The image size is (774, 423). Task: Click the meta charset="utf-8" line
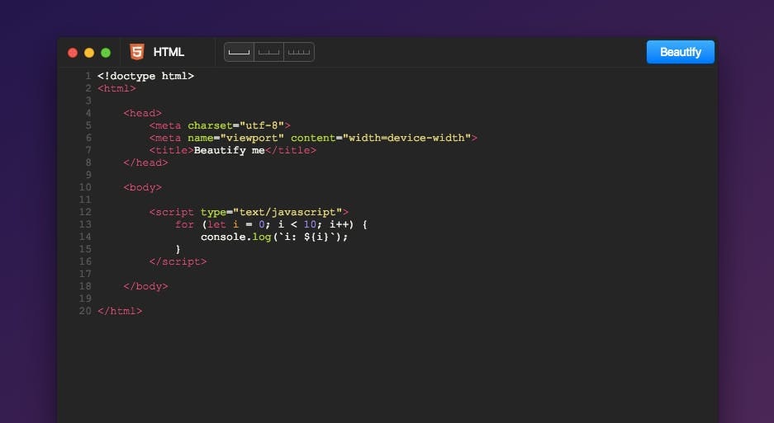pos(220,125)
